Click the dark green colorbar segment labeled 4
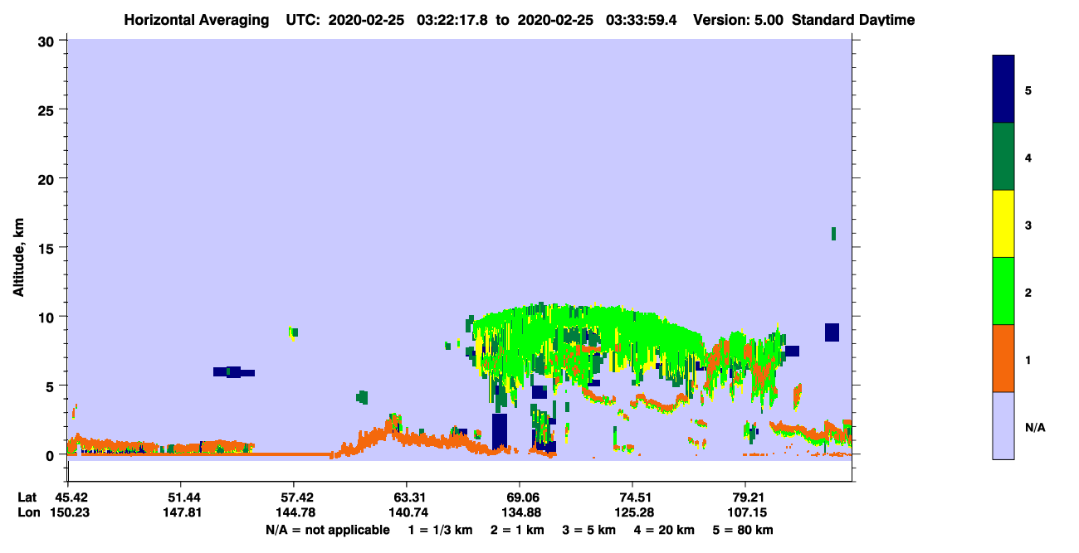The width and height of the screenshot is (1079, 553). pos(1003,157)
